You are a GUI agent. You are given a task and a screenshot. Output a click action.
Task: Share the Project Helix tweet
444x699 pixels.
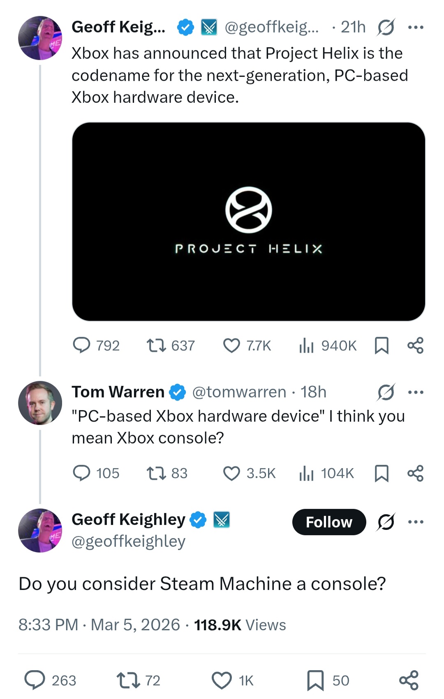415,345
